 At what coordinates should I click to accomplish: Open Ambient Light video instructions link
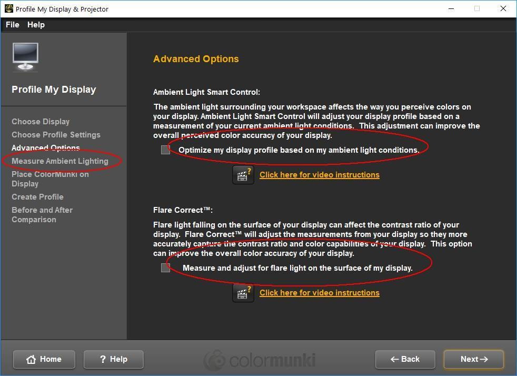[320, 175]
